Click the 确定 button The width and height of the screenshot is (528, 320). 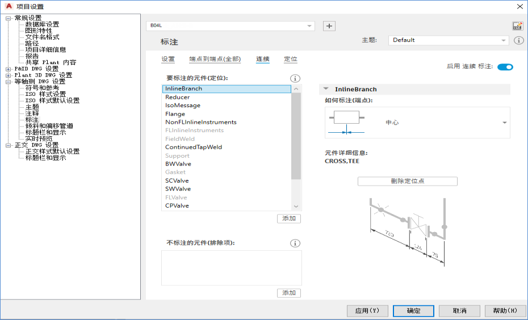413,310
